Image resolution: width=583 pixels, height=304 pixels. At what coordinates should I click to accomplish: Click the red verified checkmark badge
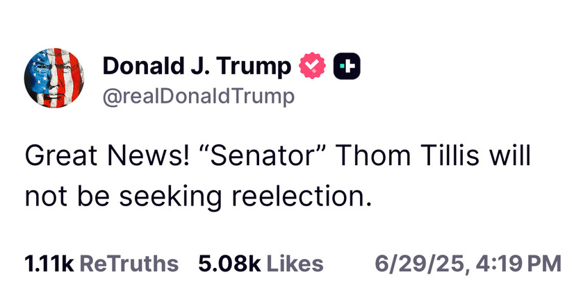(x=312, y=66)
